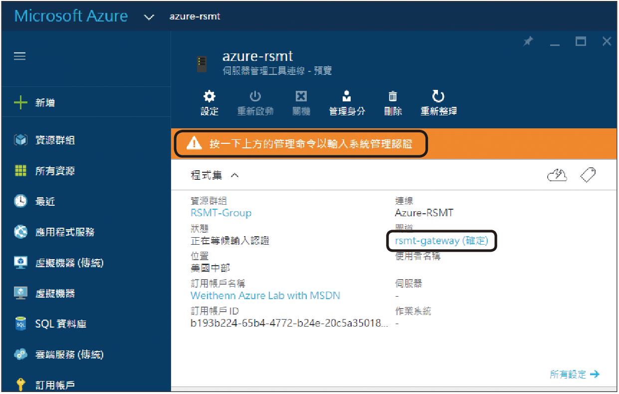Close the azure-rsmt blade
This screenshot has height=394, width=619.
coord(607,42)
